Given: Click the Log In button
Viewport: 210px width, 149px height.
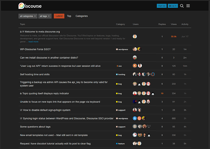Looking at the screenshot, I should pos(173,6).
